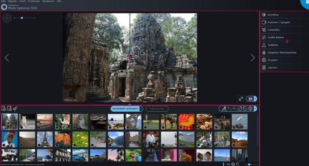The height and width of the screenshot is (166, 309).
Task: Go to next image with right arrow
Action: coord(253,58)
